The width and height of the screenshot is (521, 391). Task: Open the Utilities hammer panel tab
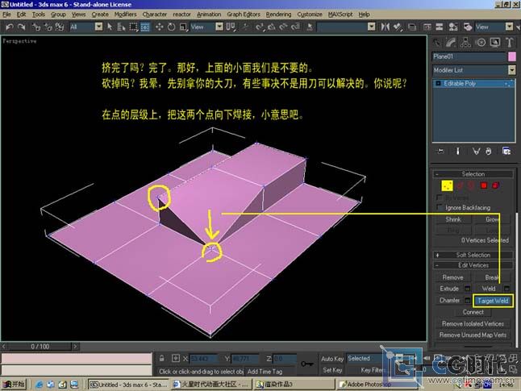pos(510,43)
